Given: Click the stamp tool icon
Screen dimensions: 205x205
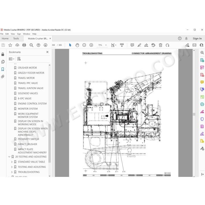Looking at the screenshot, I should click(153, 45).
